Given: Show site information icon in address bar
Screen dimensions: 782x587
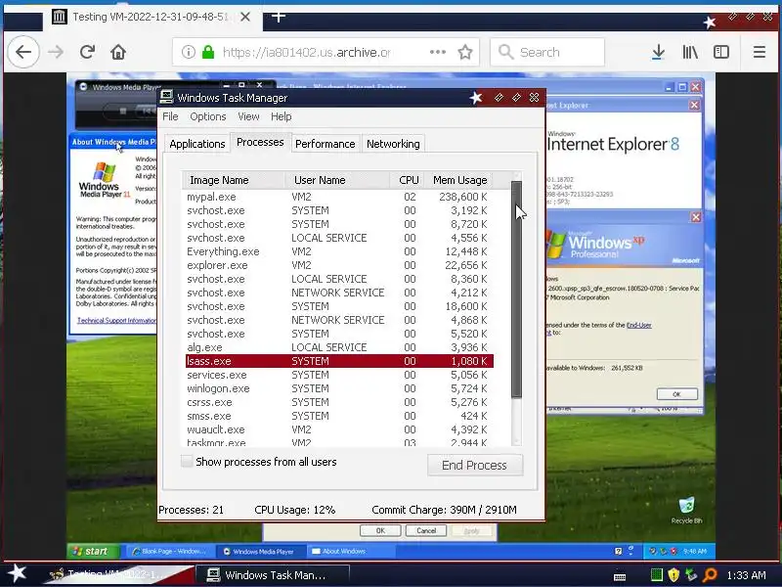Looking at the screenshot, I should (x=188, y=52).
